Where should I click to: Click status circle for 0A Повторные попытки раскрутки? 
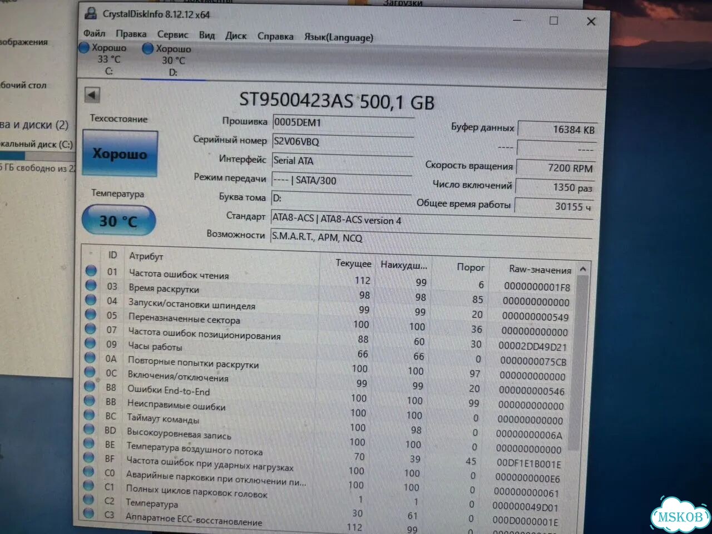pos(90,358)
